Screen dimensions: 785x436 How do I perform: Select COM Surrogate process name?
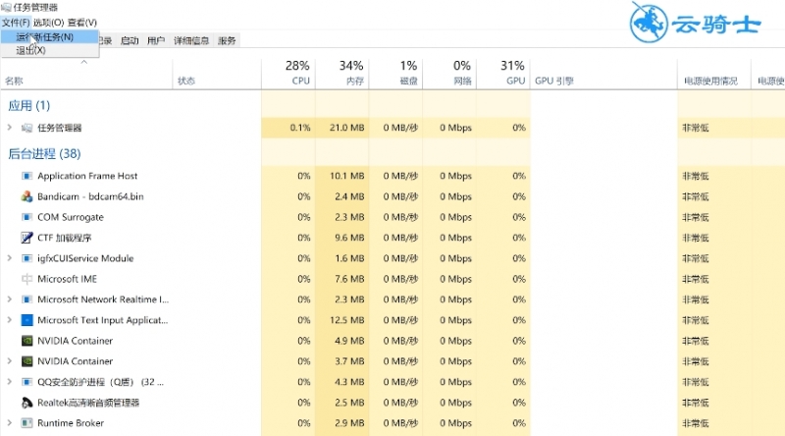point(71,217)
